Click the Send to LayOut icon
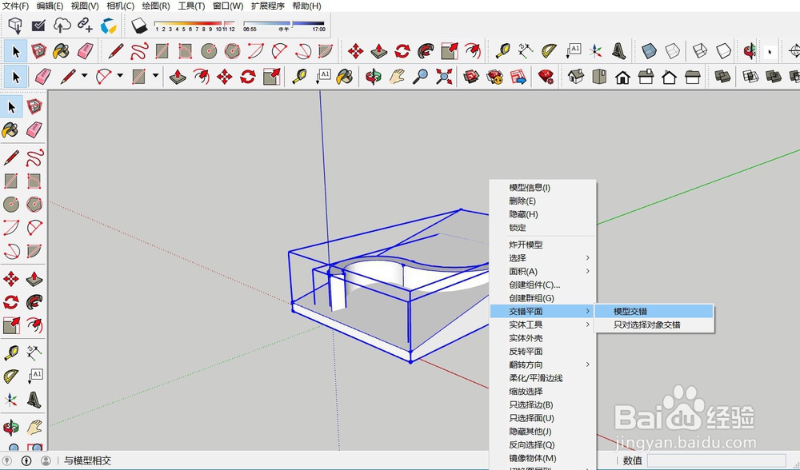The width and height of the screenshot is (800, 470). click(x=518, y=77)
